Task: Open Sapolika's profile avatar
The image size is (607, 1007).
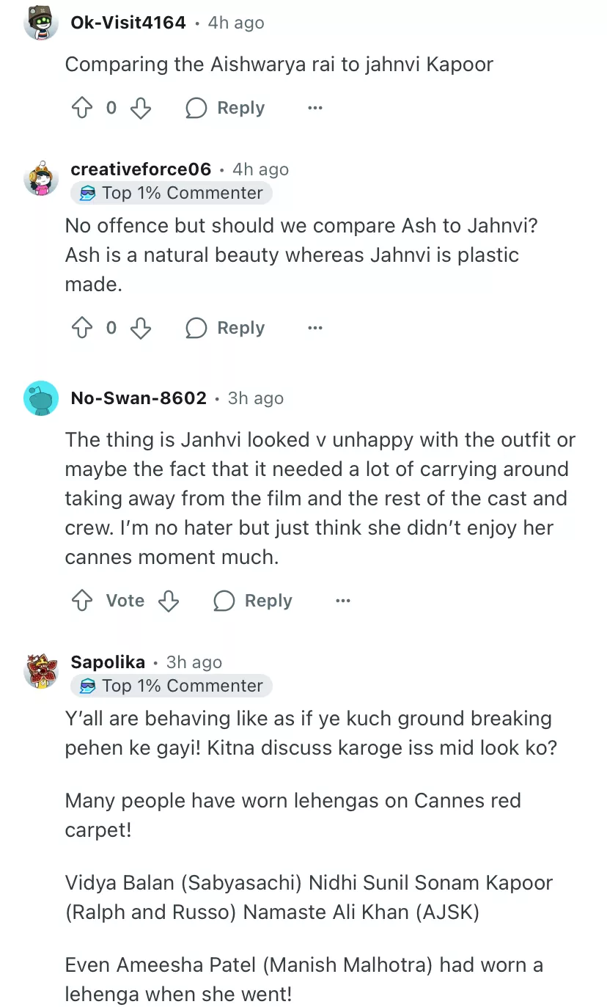Action: click(x=41, y=670)
